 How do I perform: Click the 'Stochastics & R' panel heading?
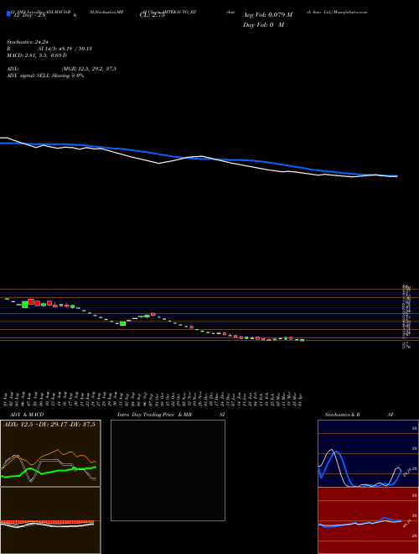(342, 415)
